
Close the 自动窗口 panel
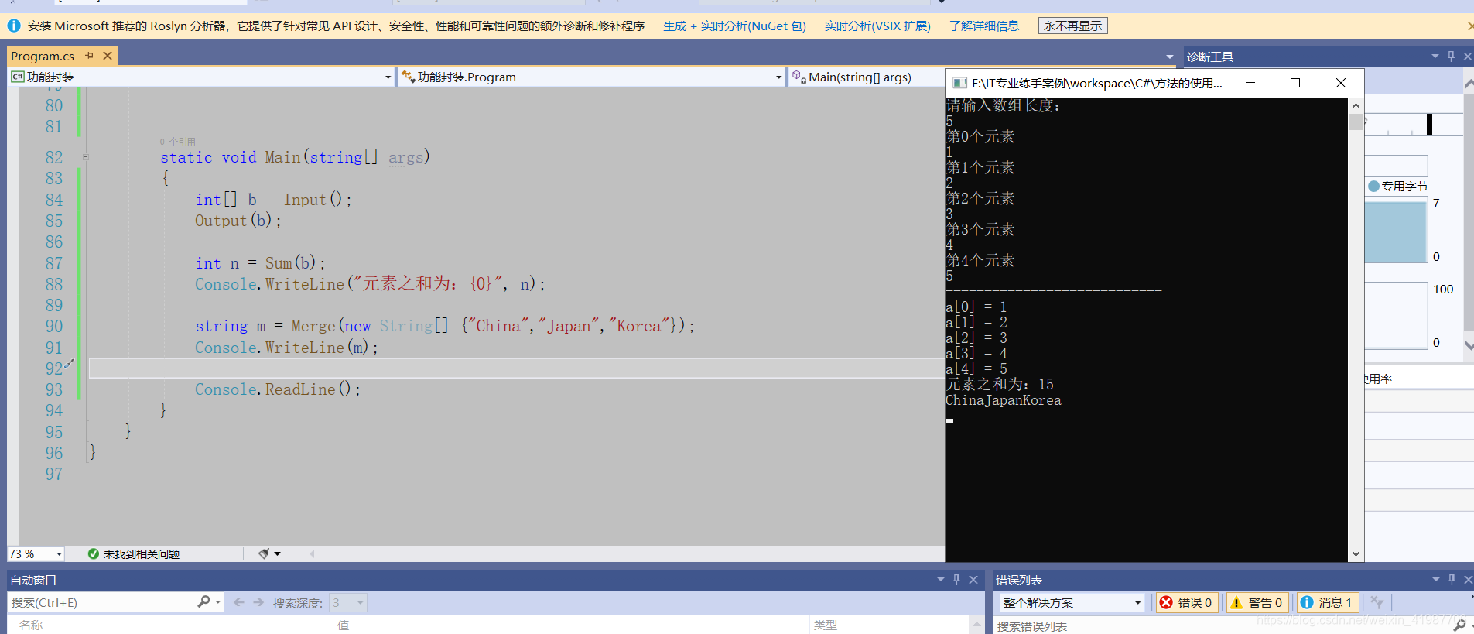point(973,579)
